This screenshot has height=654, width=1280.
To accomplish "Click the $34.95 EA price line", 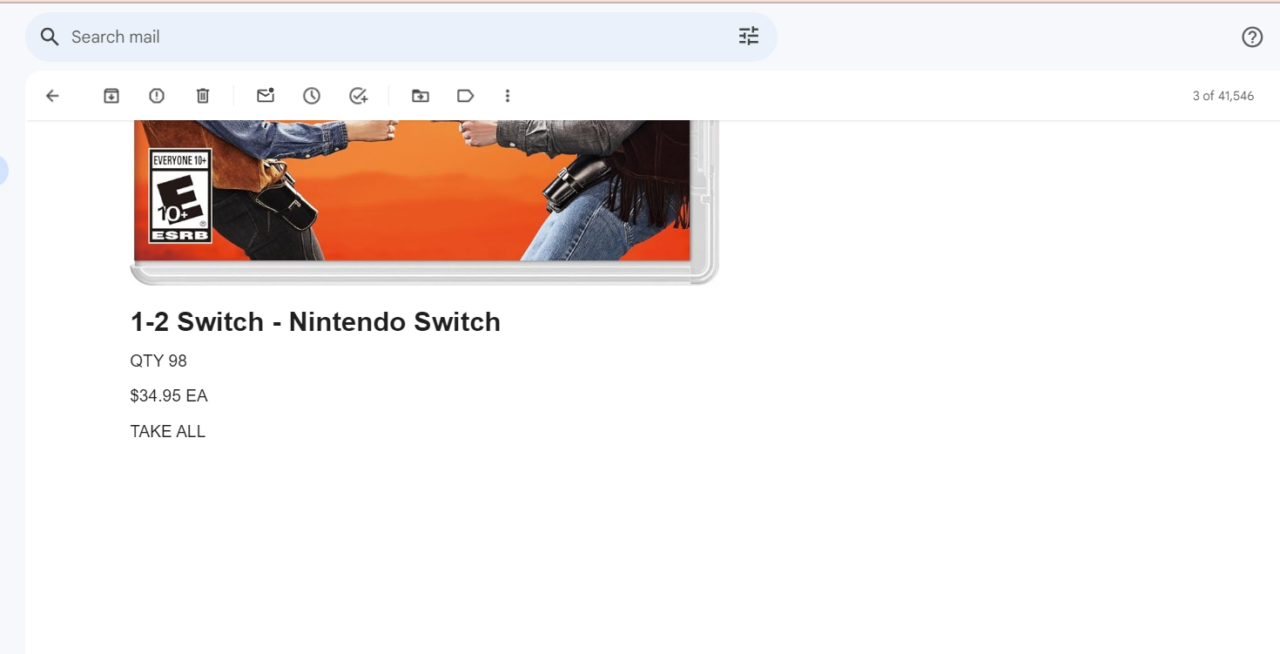I will [169, 396].
